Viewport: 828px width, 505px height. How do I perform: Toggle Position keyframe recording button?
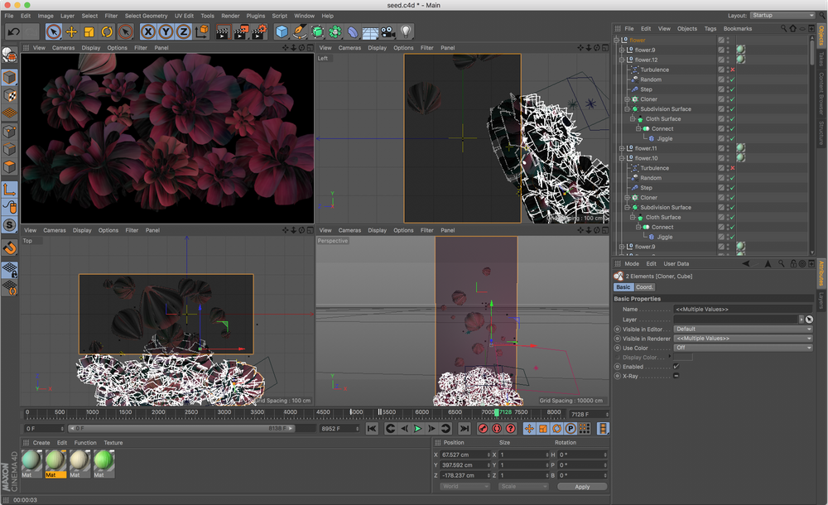tap(528, 428)
